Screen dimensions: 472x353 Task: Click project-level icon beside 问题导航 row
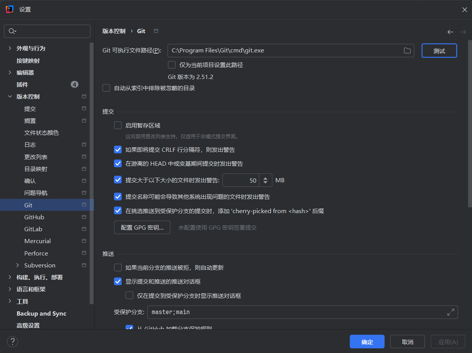click(x=84, y=193)
